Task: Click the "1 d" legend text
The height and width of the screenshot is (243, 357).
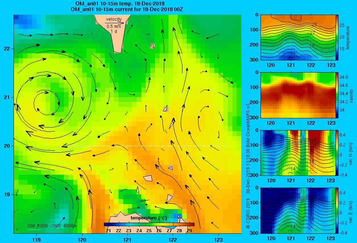Action: (x=114, y=31)
